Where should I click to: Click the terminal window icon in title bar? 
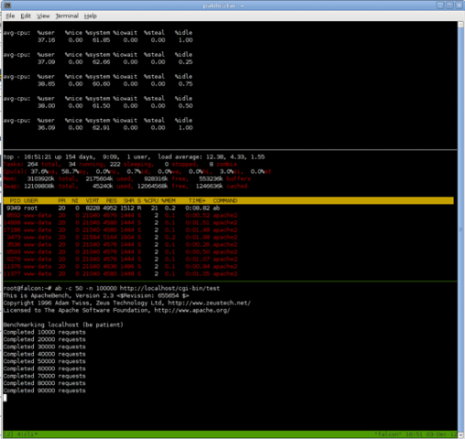tap(7, 5)
